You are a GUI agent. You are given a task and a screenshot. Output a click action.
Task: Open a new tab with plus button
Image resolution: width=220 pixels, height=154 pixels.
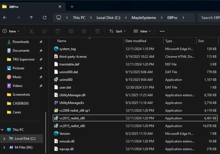pyautogui.click(x=72, y=7)
